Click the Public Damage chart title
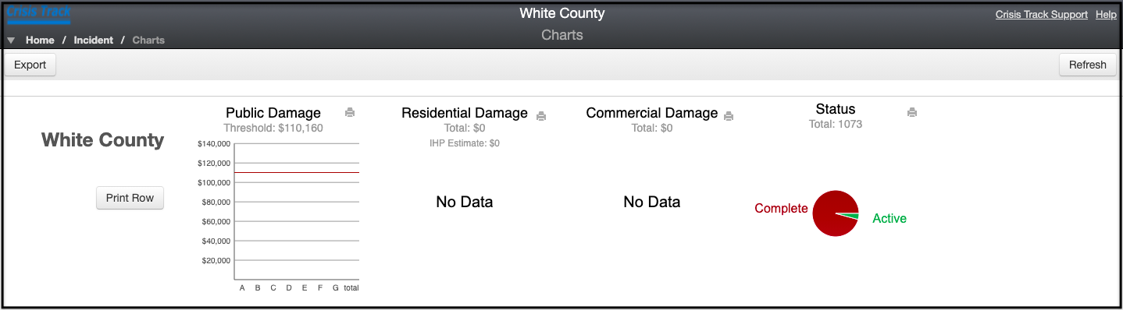Image resolution: width=1123 pixels, height=310 pixels. [x=273, y=113]
